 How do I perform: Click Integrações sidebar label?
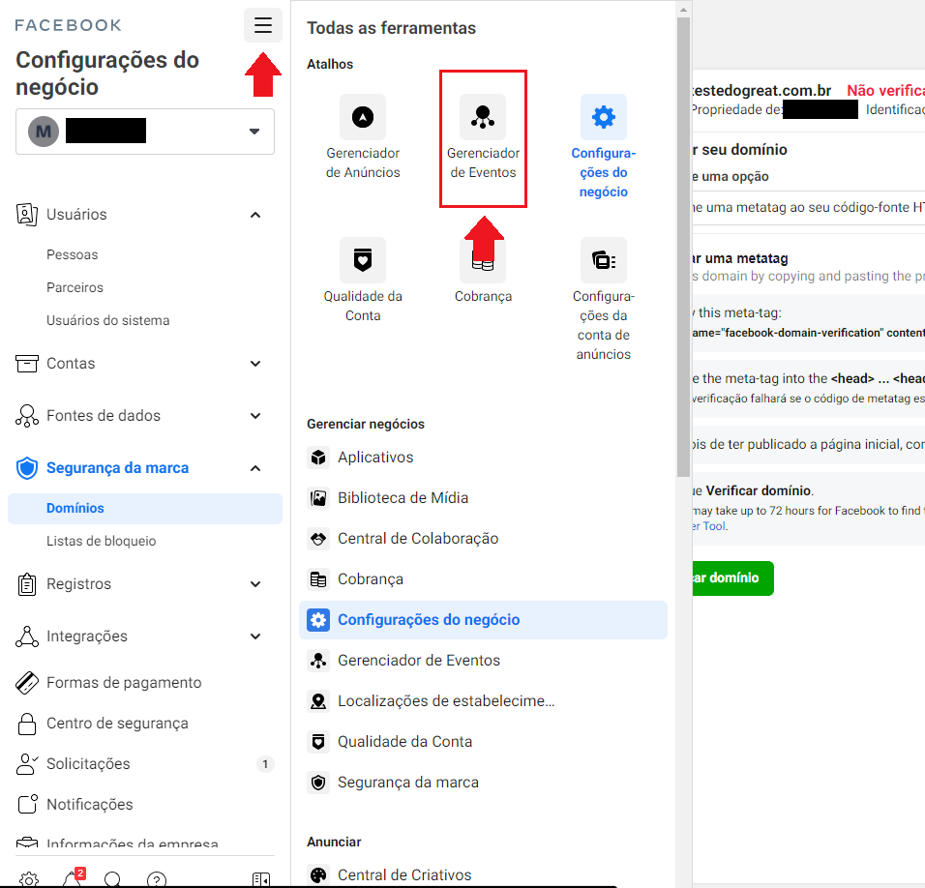click(x=87, y=636)
